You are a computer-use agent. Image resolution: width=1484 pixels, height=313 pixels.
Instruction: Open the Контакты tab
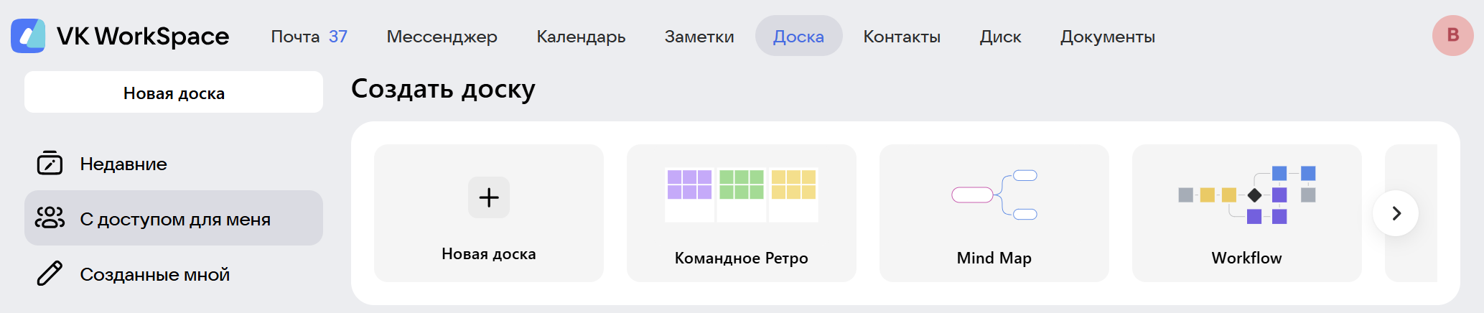[902, 37]
